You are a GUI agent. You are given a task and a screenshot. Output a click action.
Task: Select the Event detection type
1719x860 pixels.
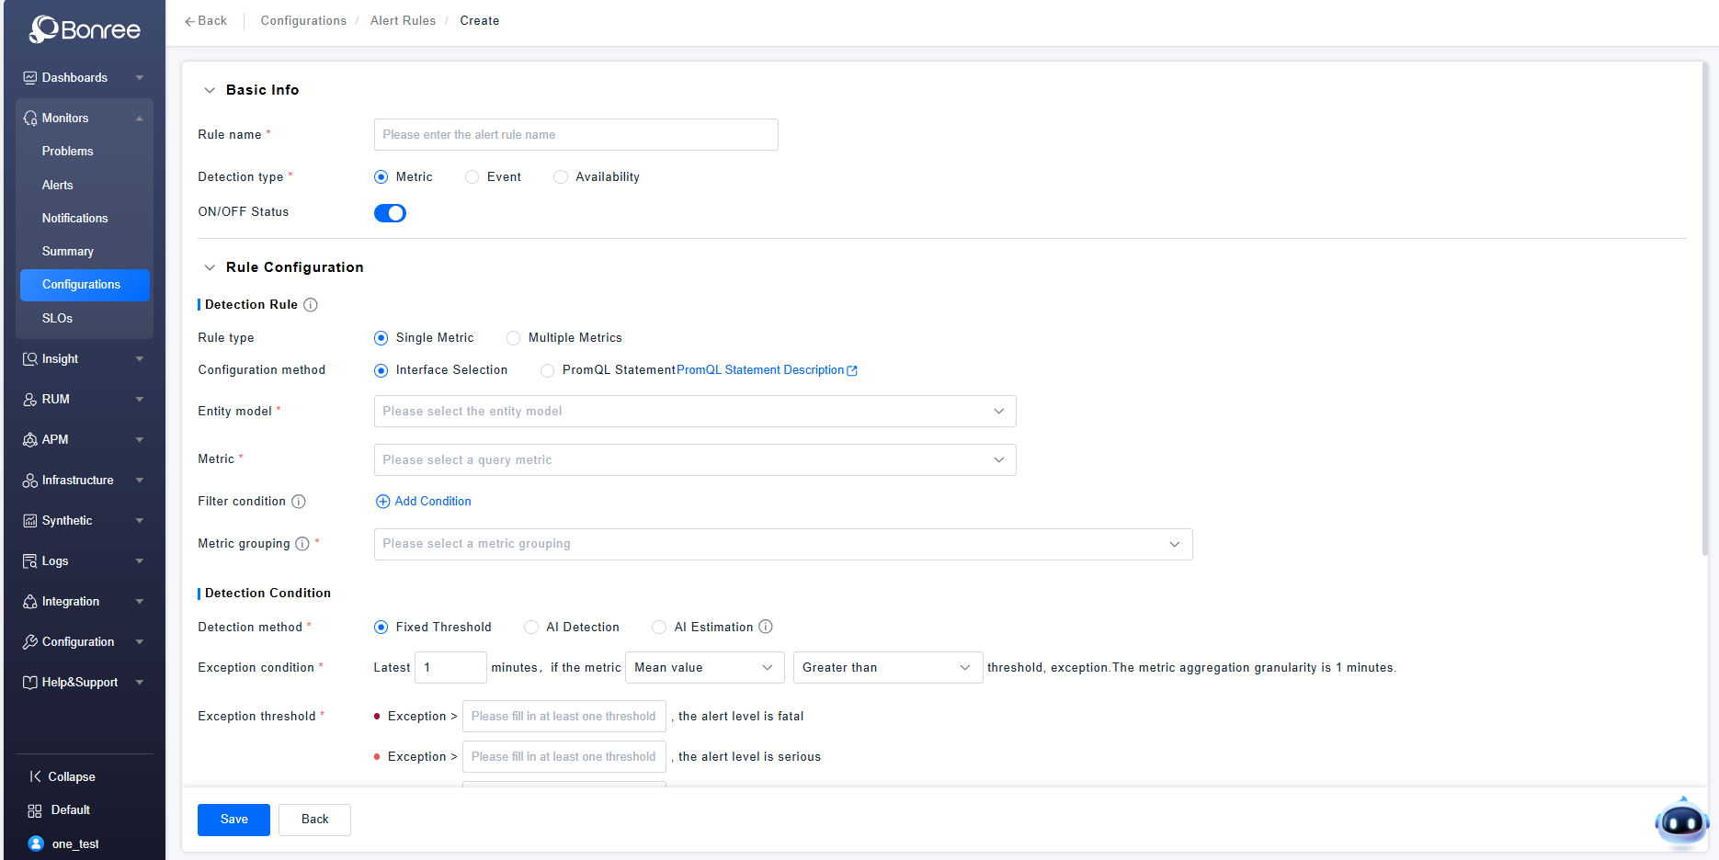point(472,177)
